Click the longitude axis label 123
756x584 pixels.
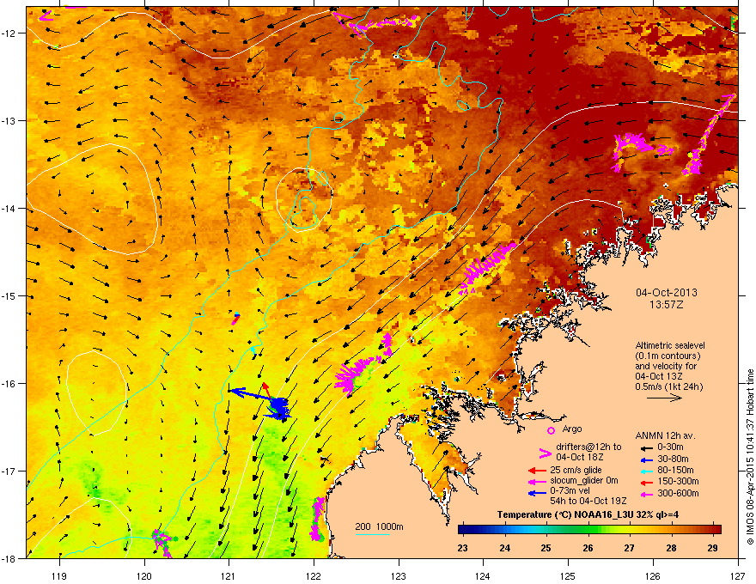tap(399, 575)
